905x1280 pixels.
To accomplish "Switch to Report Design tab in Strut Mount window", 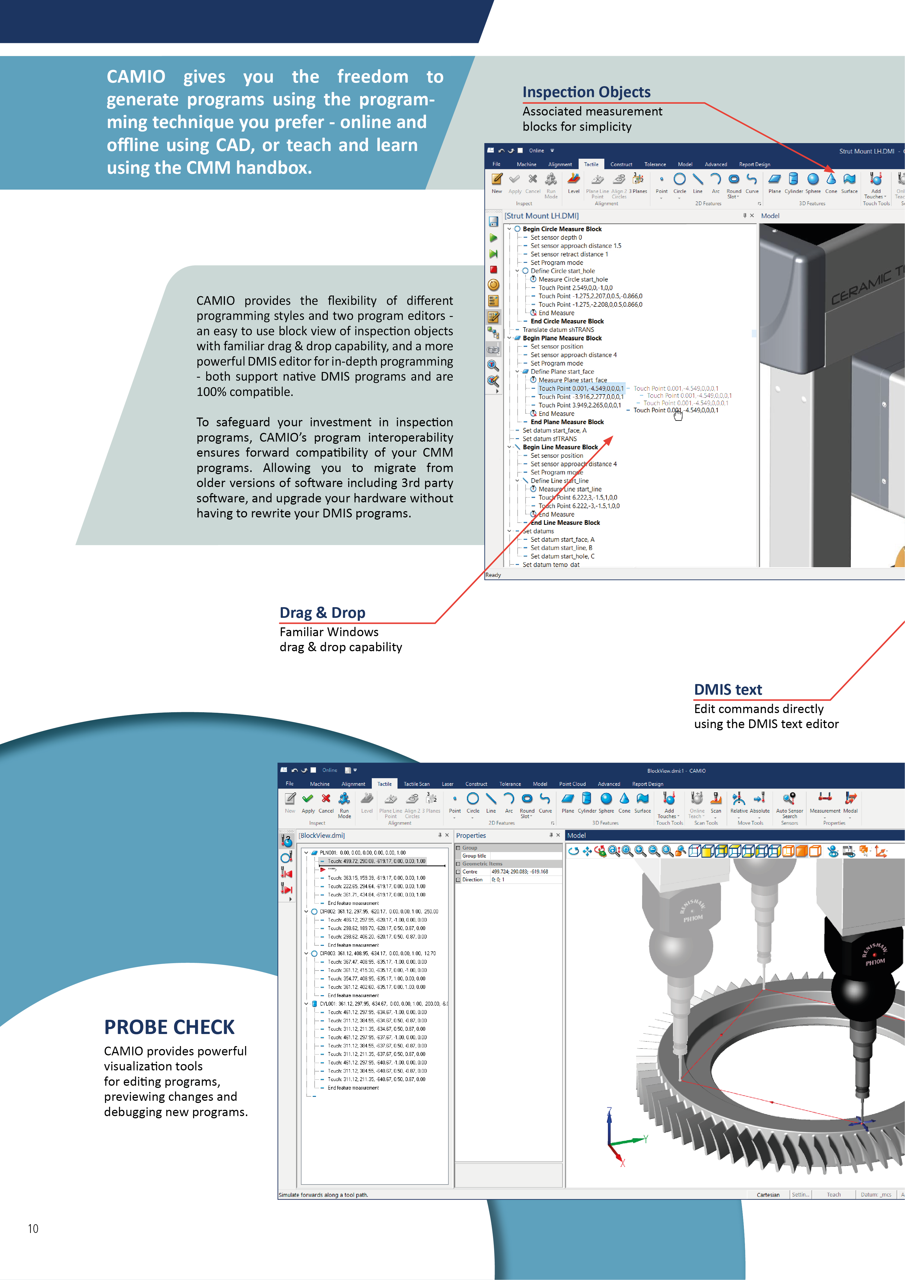I will click(x=755, y=164).
